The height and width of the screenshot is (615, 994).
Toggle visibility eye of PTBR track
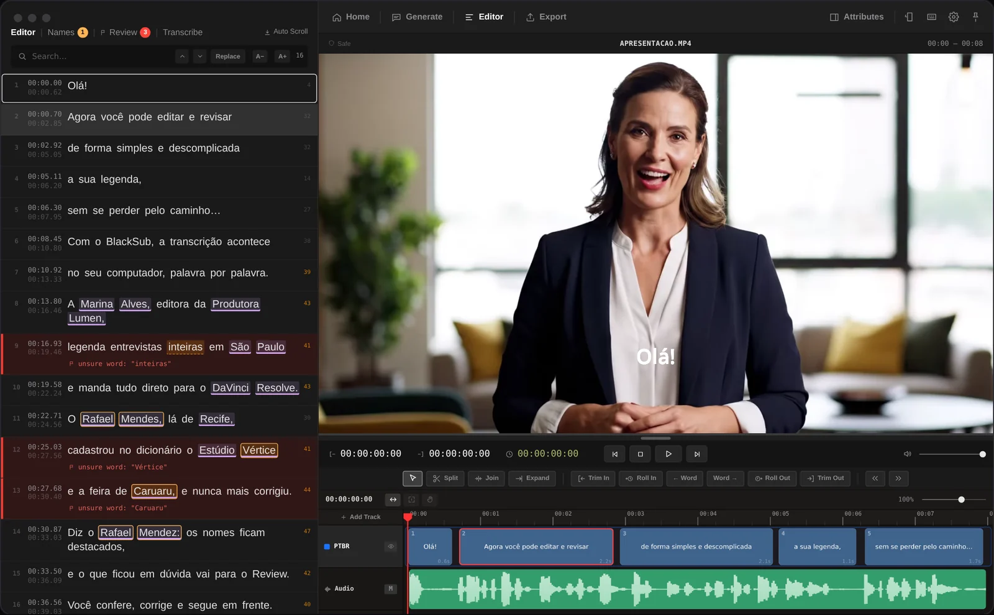(x=391, y=547)
